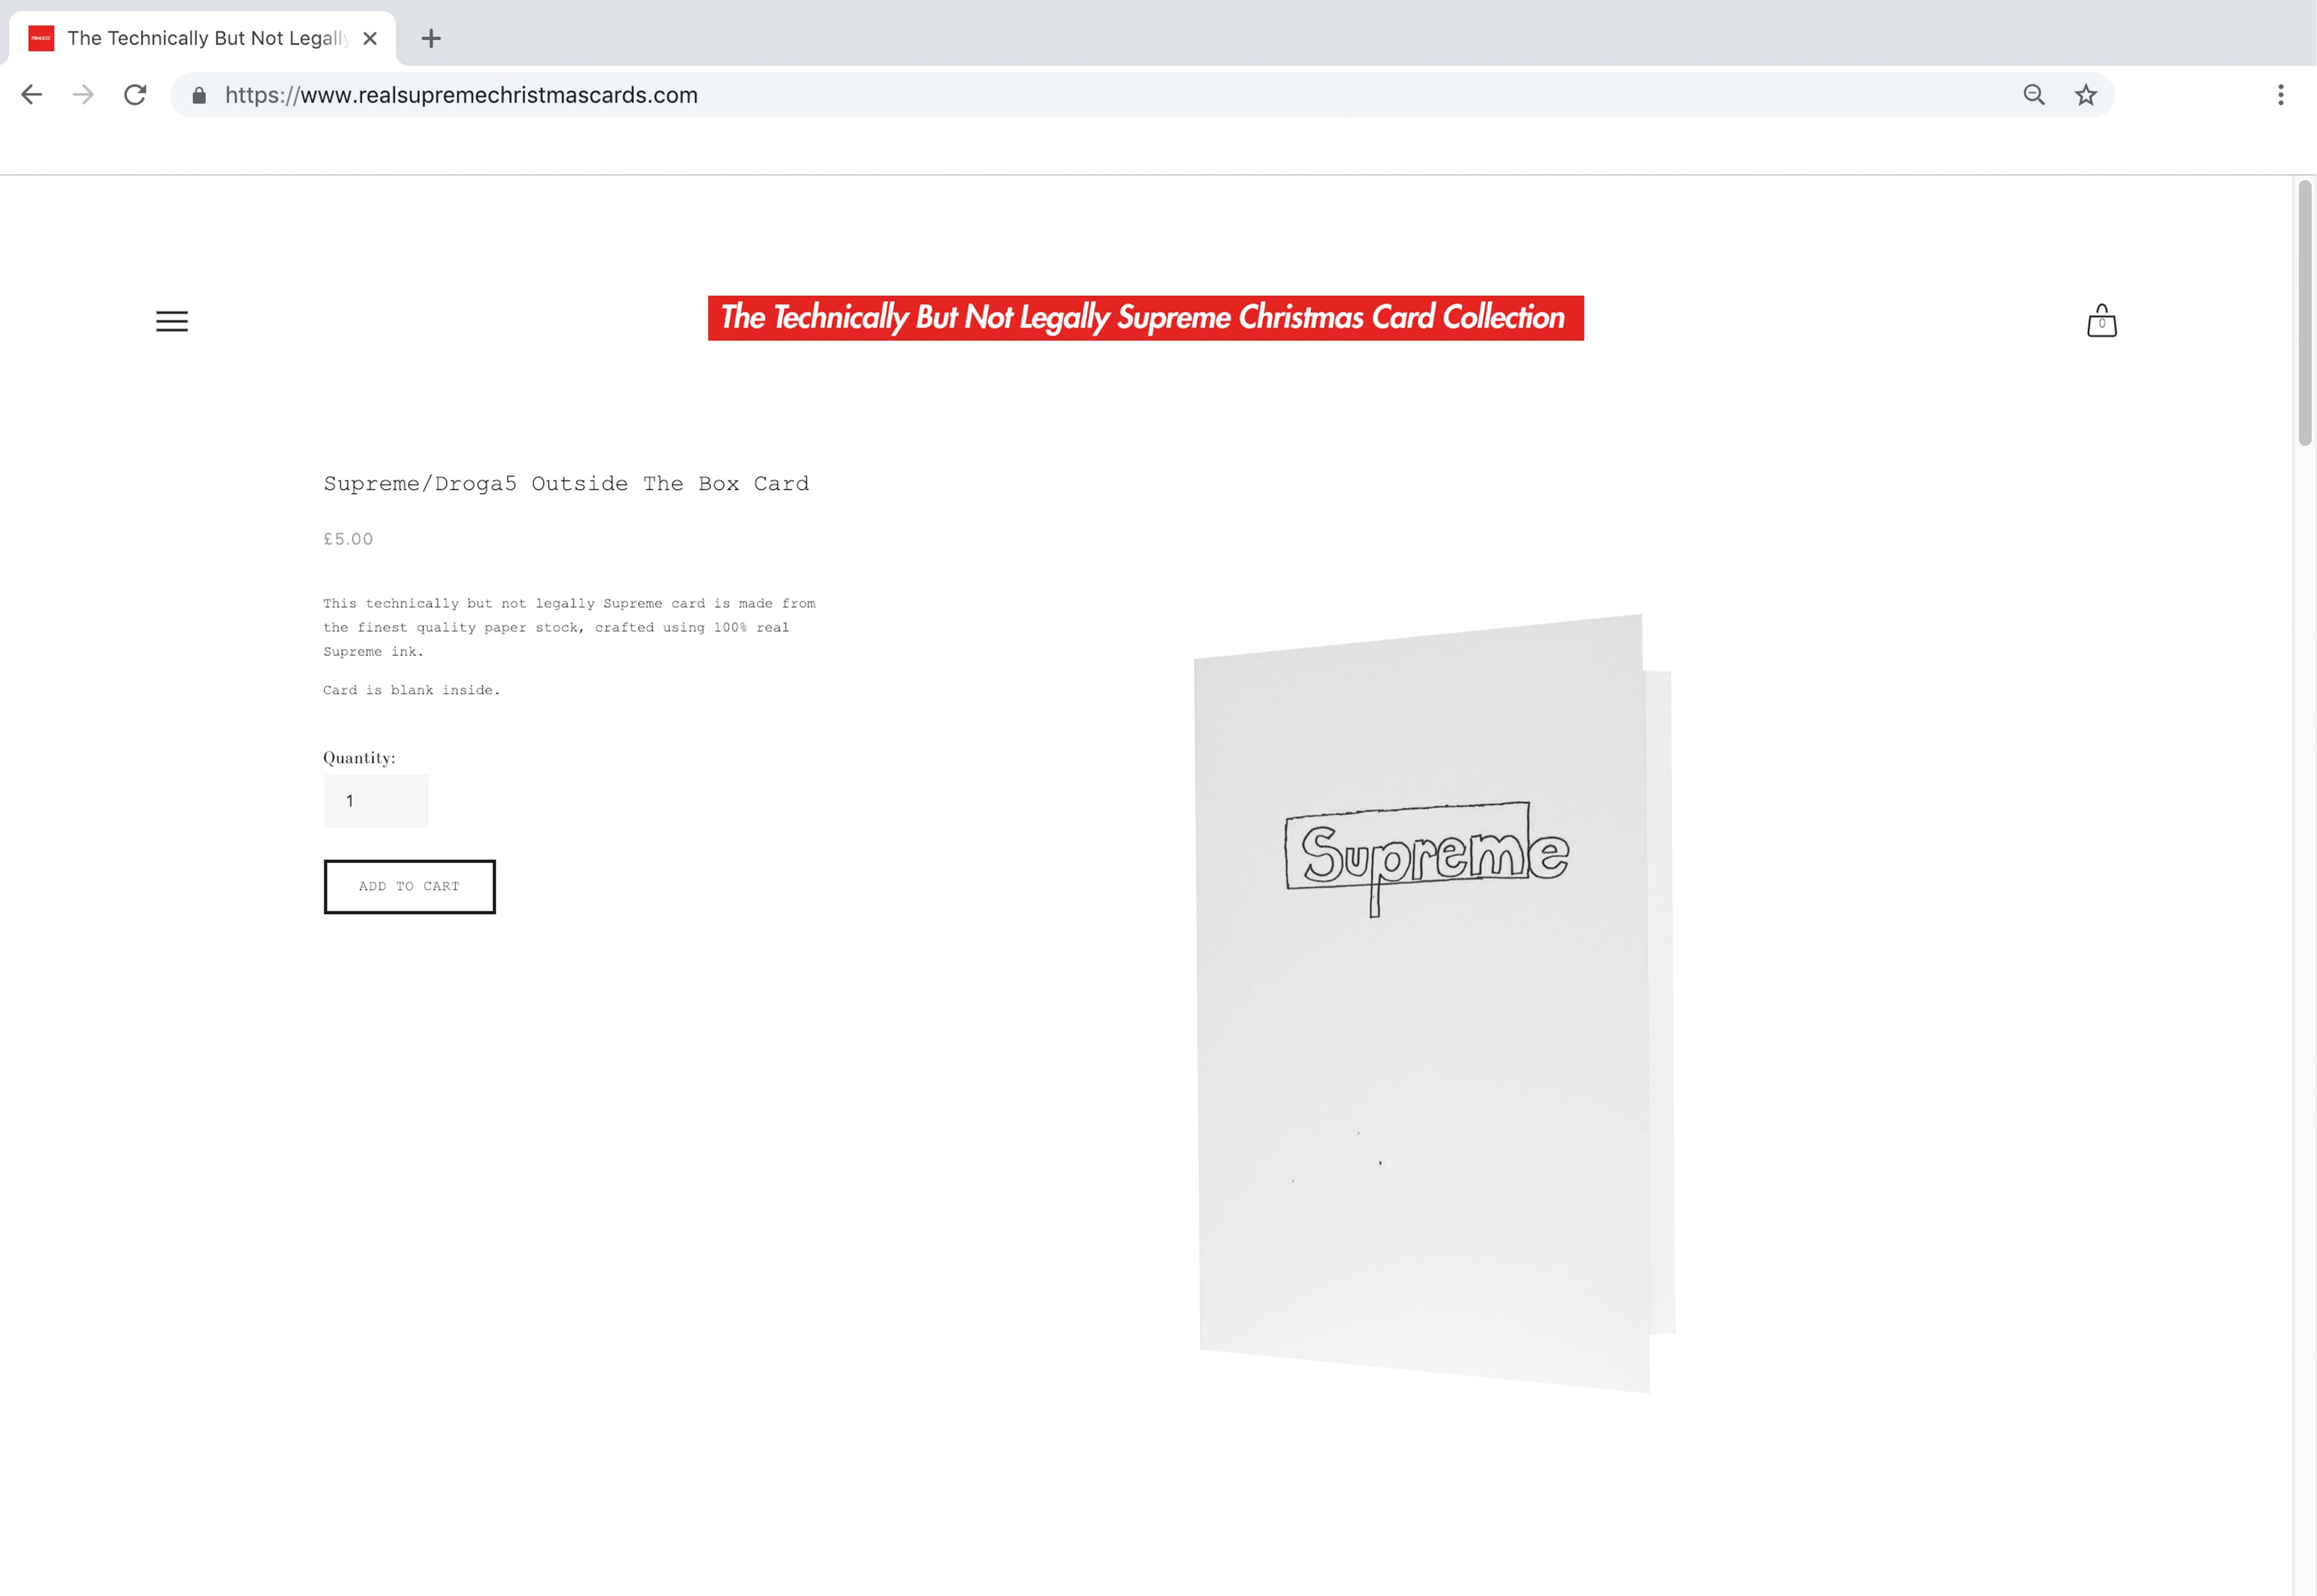
Task: Open a new browser tab
Action: coord(431,39)
